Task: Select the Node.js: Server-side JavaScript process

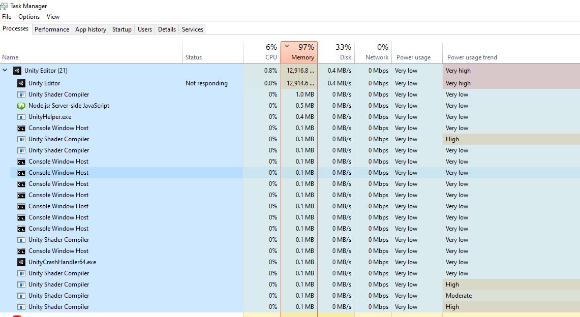Action: tap(290, 106)
